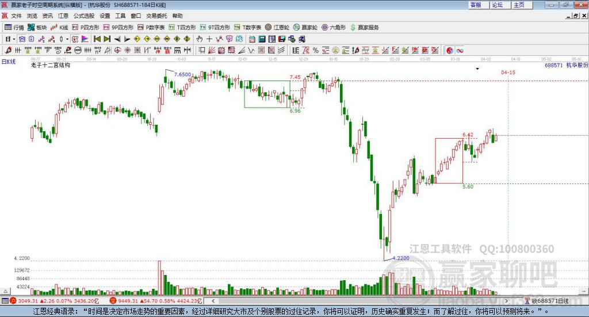Launch the 江恩轮 Gann wheel
This screenshot has width=589, height=317.
(x=277, y=28)
